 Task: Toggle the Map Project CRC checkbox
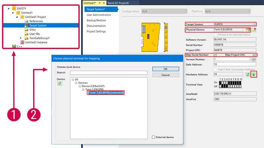point(254,55)
